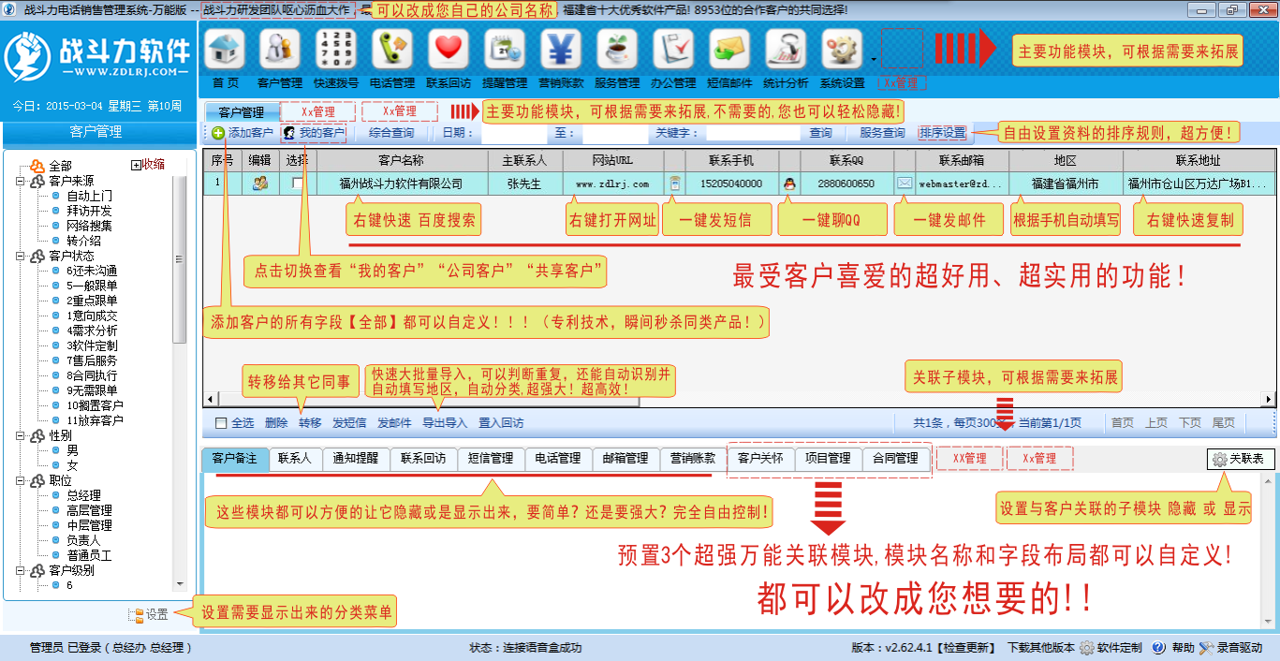Open the 服务管理 toolbar icon

(x=617, y=50)
